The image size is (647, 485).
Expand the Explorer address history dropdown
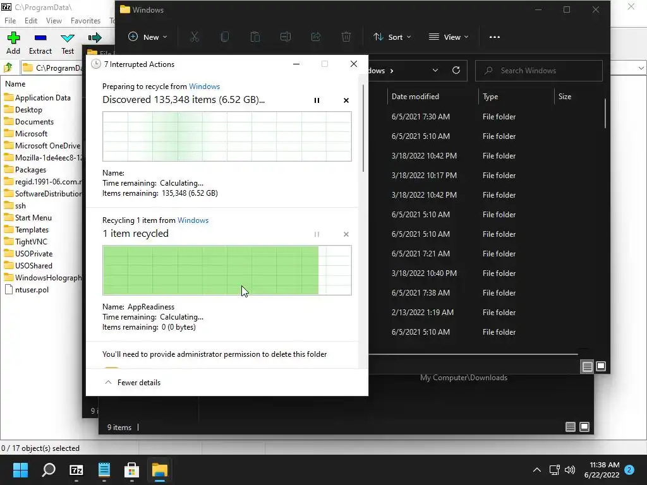[x=435, y=71]
